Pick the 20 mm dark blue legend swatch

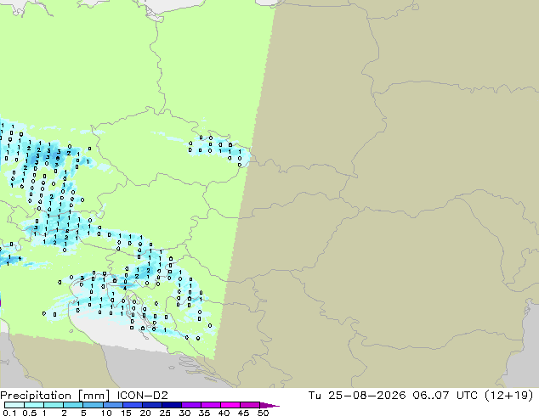pyautogui.click(x=151, y=405)
